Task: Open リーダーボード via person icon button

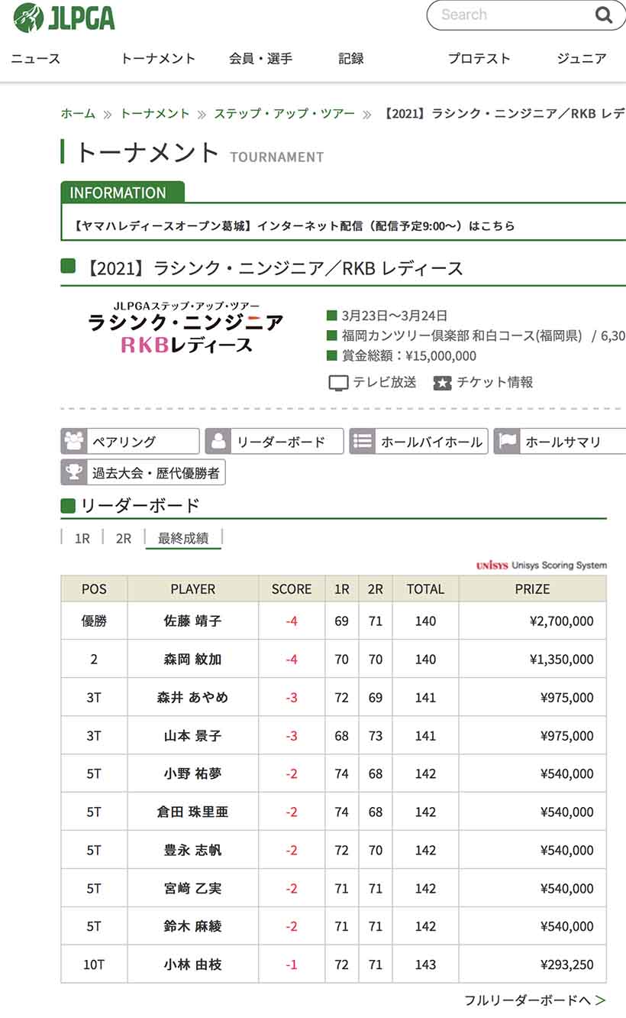Action: click(219, 442)
